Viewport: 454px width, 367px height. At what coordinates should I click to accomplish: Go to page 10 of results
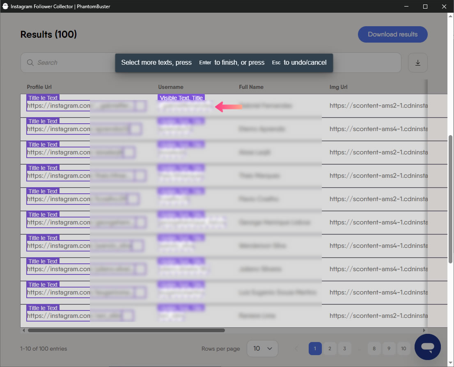click(404, 349)
